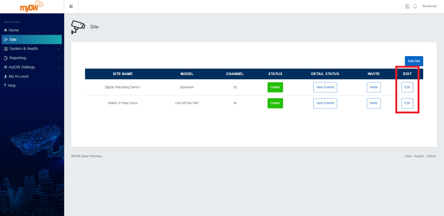Expand the Help submenu chevron

(x=58, y=86)
